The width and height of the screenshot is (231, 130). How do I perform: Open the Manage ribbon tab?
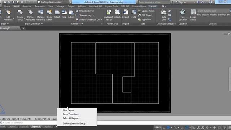(x=60, y=6)
